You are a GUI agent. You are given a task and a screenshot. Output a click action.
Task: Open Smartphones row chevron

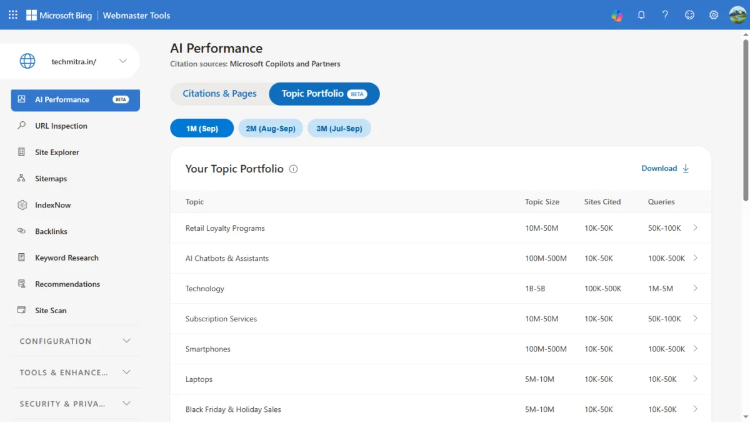click(696, 349)
